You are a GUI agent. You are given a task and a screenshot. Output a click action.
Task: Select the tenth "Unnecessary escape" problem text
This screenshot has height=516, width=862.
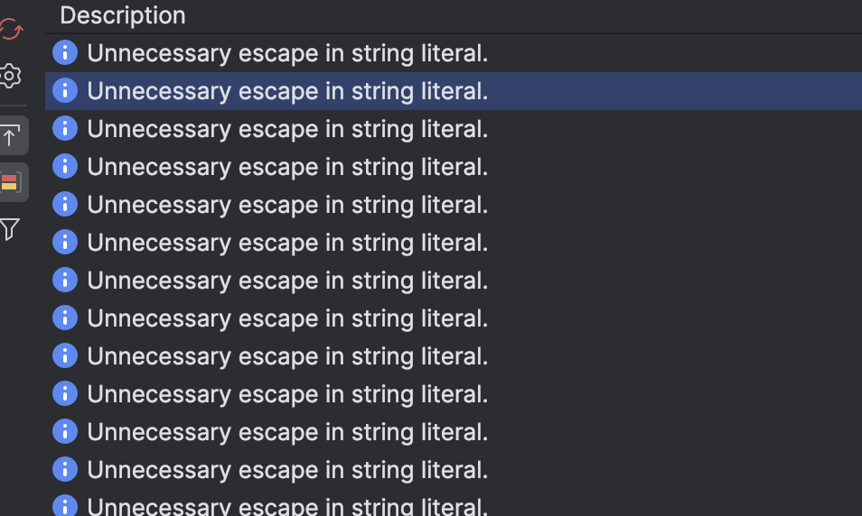pyautogui.click(x=287, y=394)
